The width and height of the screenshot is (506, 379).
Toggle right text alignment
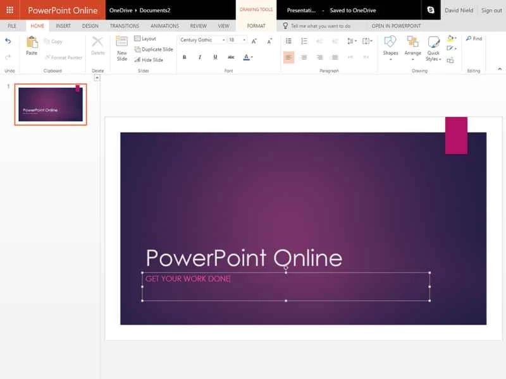pos(320,57)
